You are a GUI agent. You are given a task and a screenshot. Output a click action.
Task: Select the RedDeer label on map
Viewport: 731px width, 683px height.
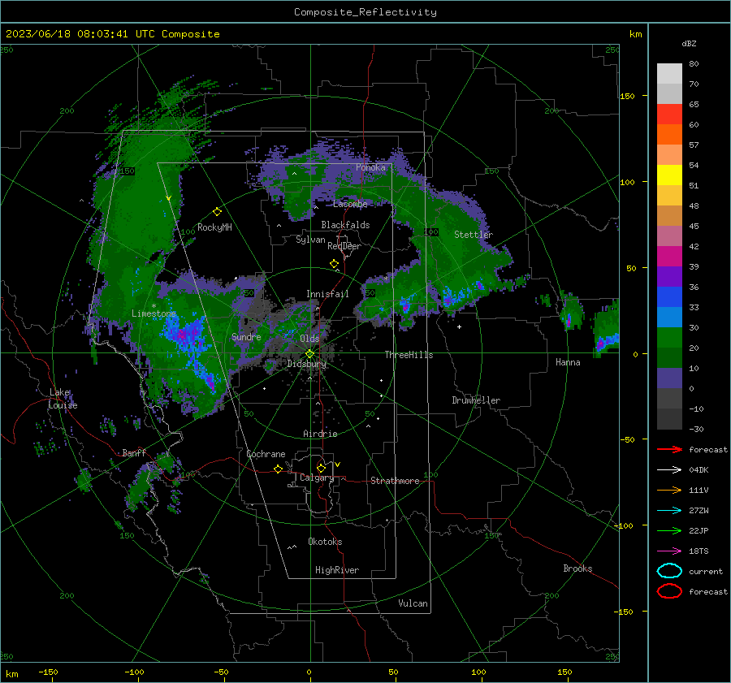344,246
